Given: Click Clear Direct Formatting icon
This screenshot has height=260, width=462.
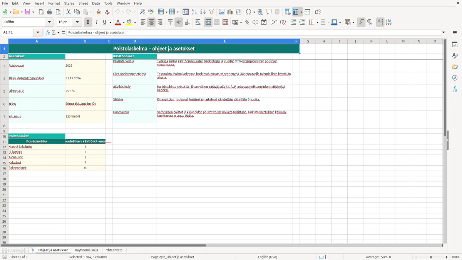Looking at the screenshot, I should pos(107,12).
